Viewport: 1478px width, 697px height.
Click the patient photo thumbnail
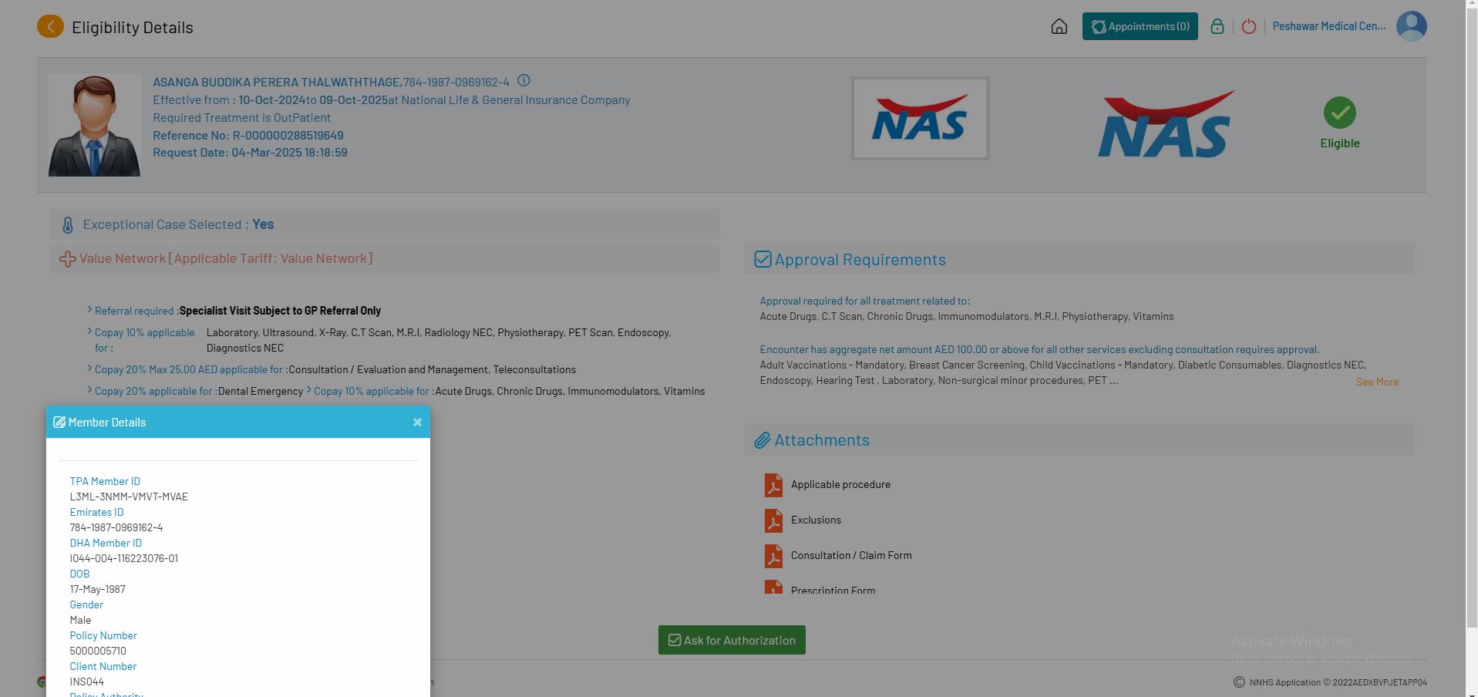(x=95, y=125)
